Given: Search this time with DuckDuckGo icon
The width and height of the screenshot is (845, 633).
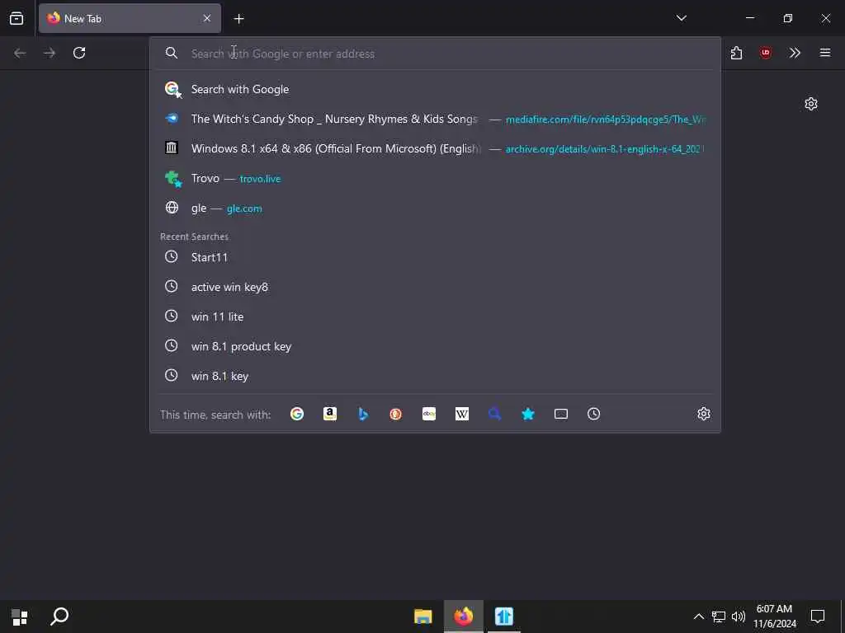Looking at the screenshot, I should click(x=395, y=414).
